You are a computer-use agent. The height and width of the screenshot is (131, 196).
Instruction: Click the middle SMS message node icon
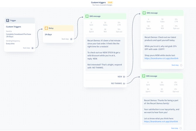[87, 16]
